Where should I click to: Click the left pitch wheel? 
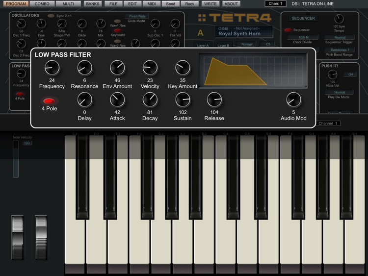(18, 237)
